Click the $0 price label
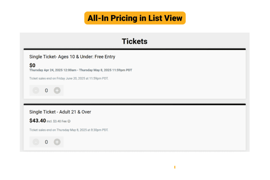Image resolution: width=270 pixels, height=180 pixels. (x=32, y=65)
